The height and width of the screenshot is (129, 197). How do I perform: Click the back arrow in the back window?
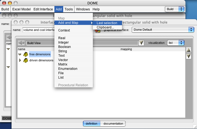[9, 37]
